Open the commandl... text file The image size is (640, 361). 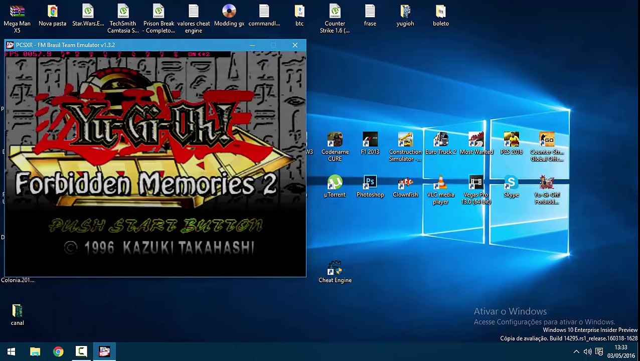tap(264, 11)
